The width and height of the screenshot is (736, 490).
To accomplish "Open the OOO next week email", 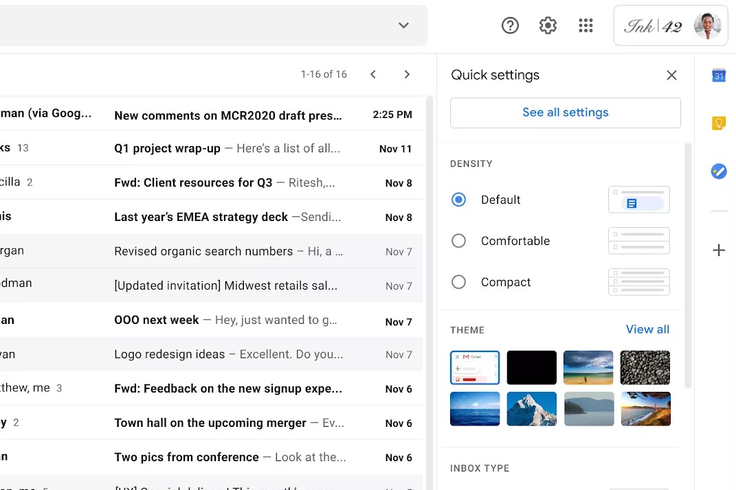I will coord(227,320).
